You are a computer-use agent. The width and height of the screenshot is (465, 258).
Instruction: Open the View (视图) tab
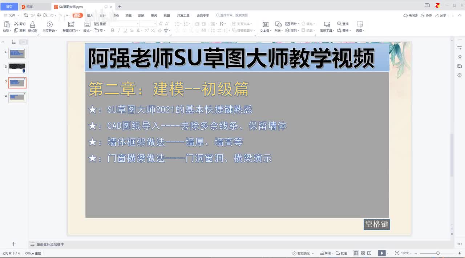[x=166, y=15]
